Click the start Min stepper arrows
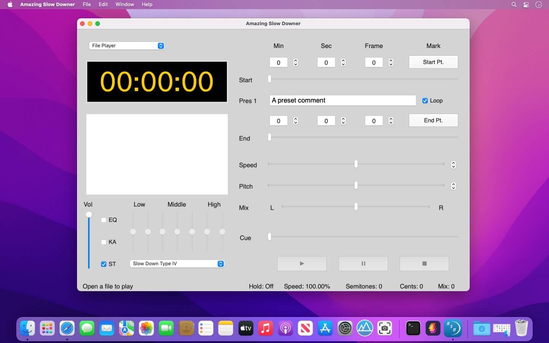 coord(295,63)
